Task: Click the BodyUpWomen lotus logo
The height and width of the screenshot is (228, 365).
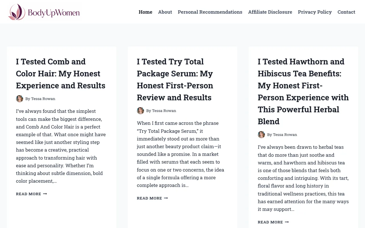Action: click(x=44, y=12)
